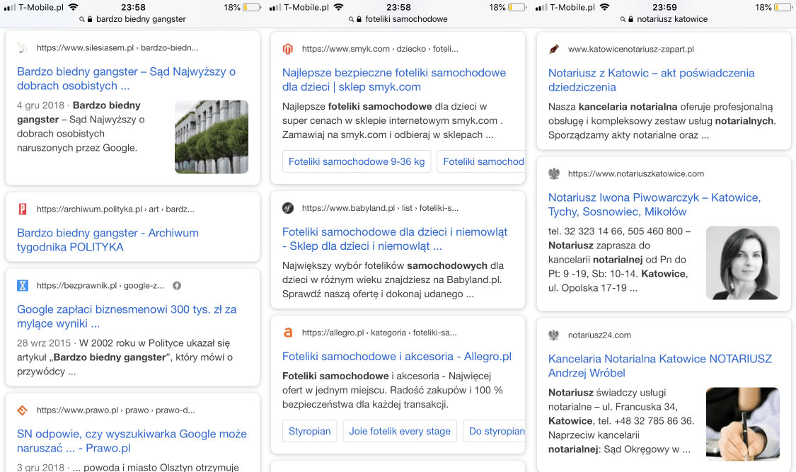Tap the court building thumbnail in silesiasem result
This screenshot has height=472, width=796.
[212, 137]
